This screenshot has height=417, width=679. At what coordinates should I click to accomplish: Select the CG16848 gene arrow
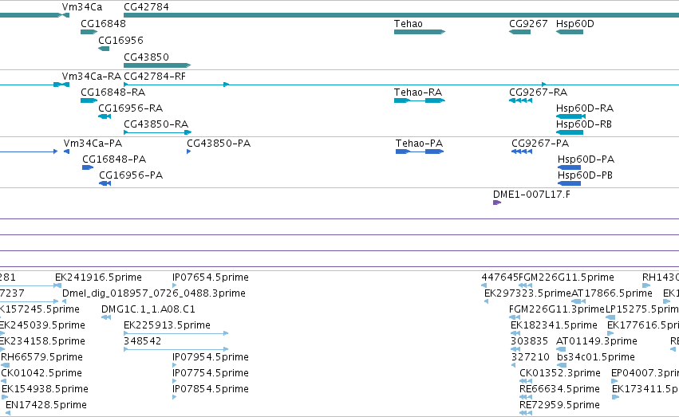[x=89, y=32]
